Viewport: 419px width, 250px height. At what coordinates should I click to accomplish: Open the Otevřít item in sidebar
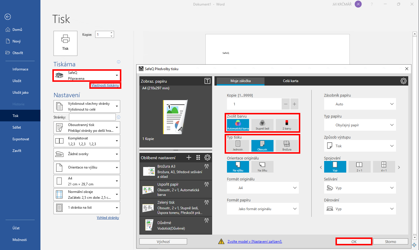tap(20, 53)
